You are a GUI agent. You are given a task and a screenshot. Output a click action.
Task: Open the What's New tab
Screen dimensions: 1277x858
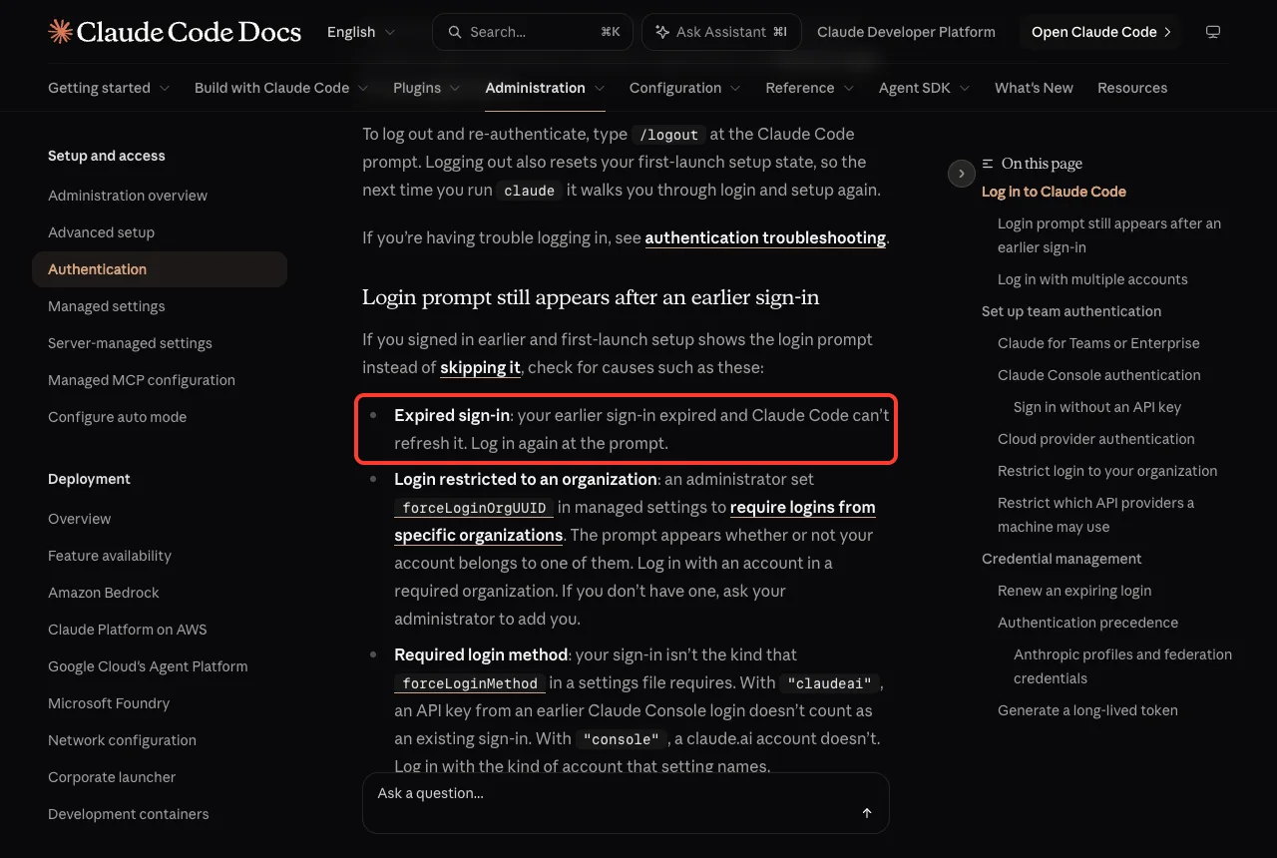[x=1034, y=88]
